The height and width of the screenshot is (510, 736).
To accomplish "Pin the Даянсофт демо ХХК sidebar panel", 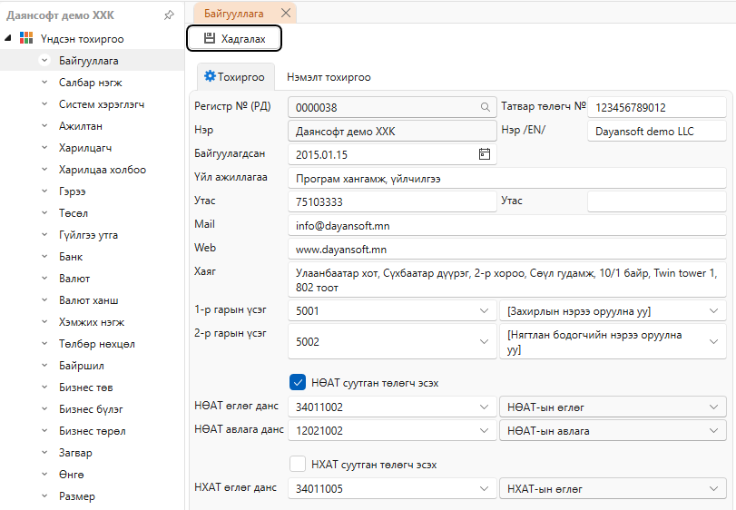I will 169,15.
